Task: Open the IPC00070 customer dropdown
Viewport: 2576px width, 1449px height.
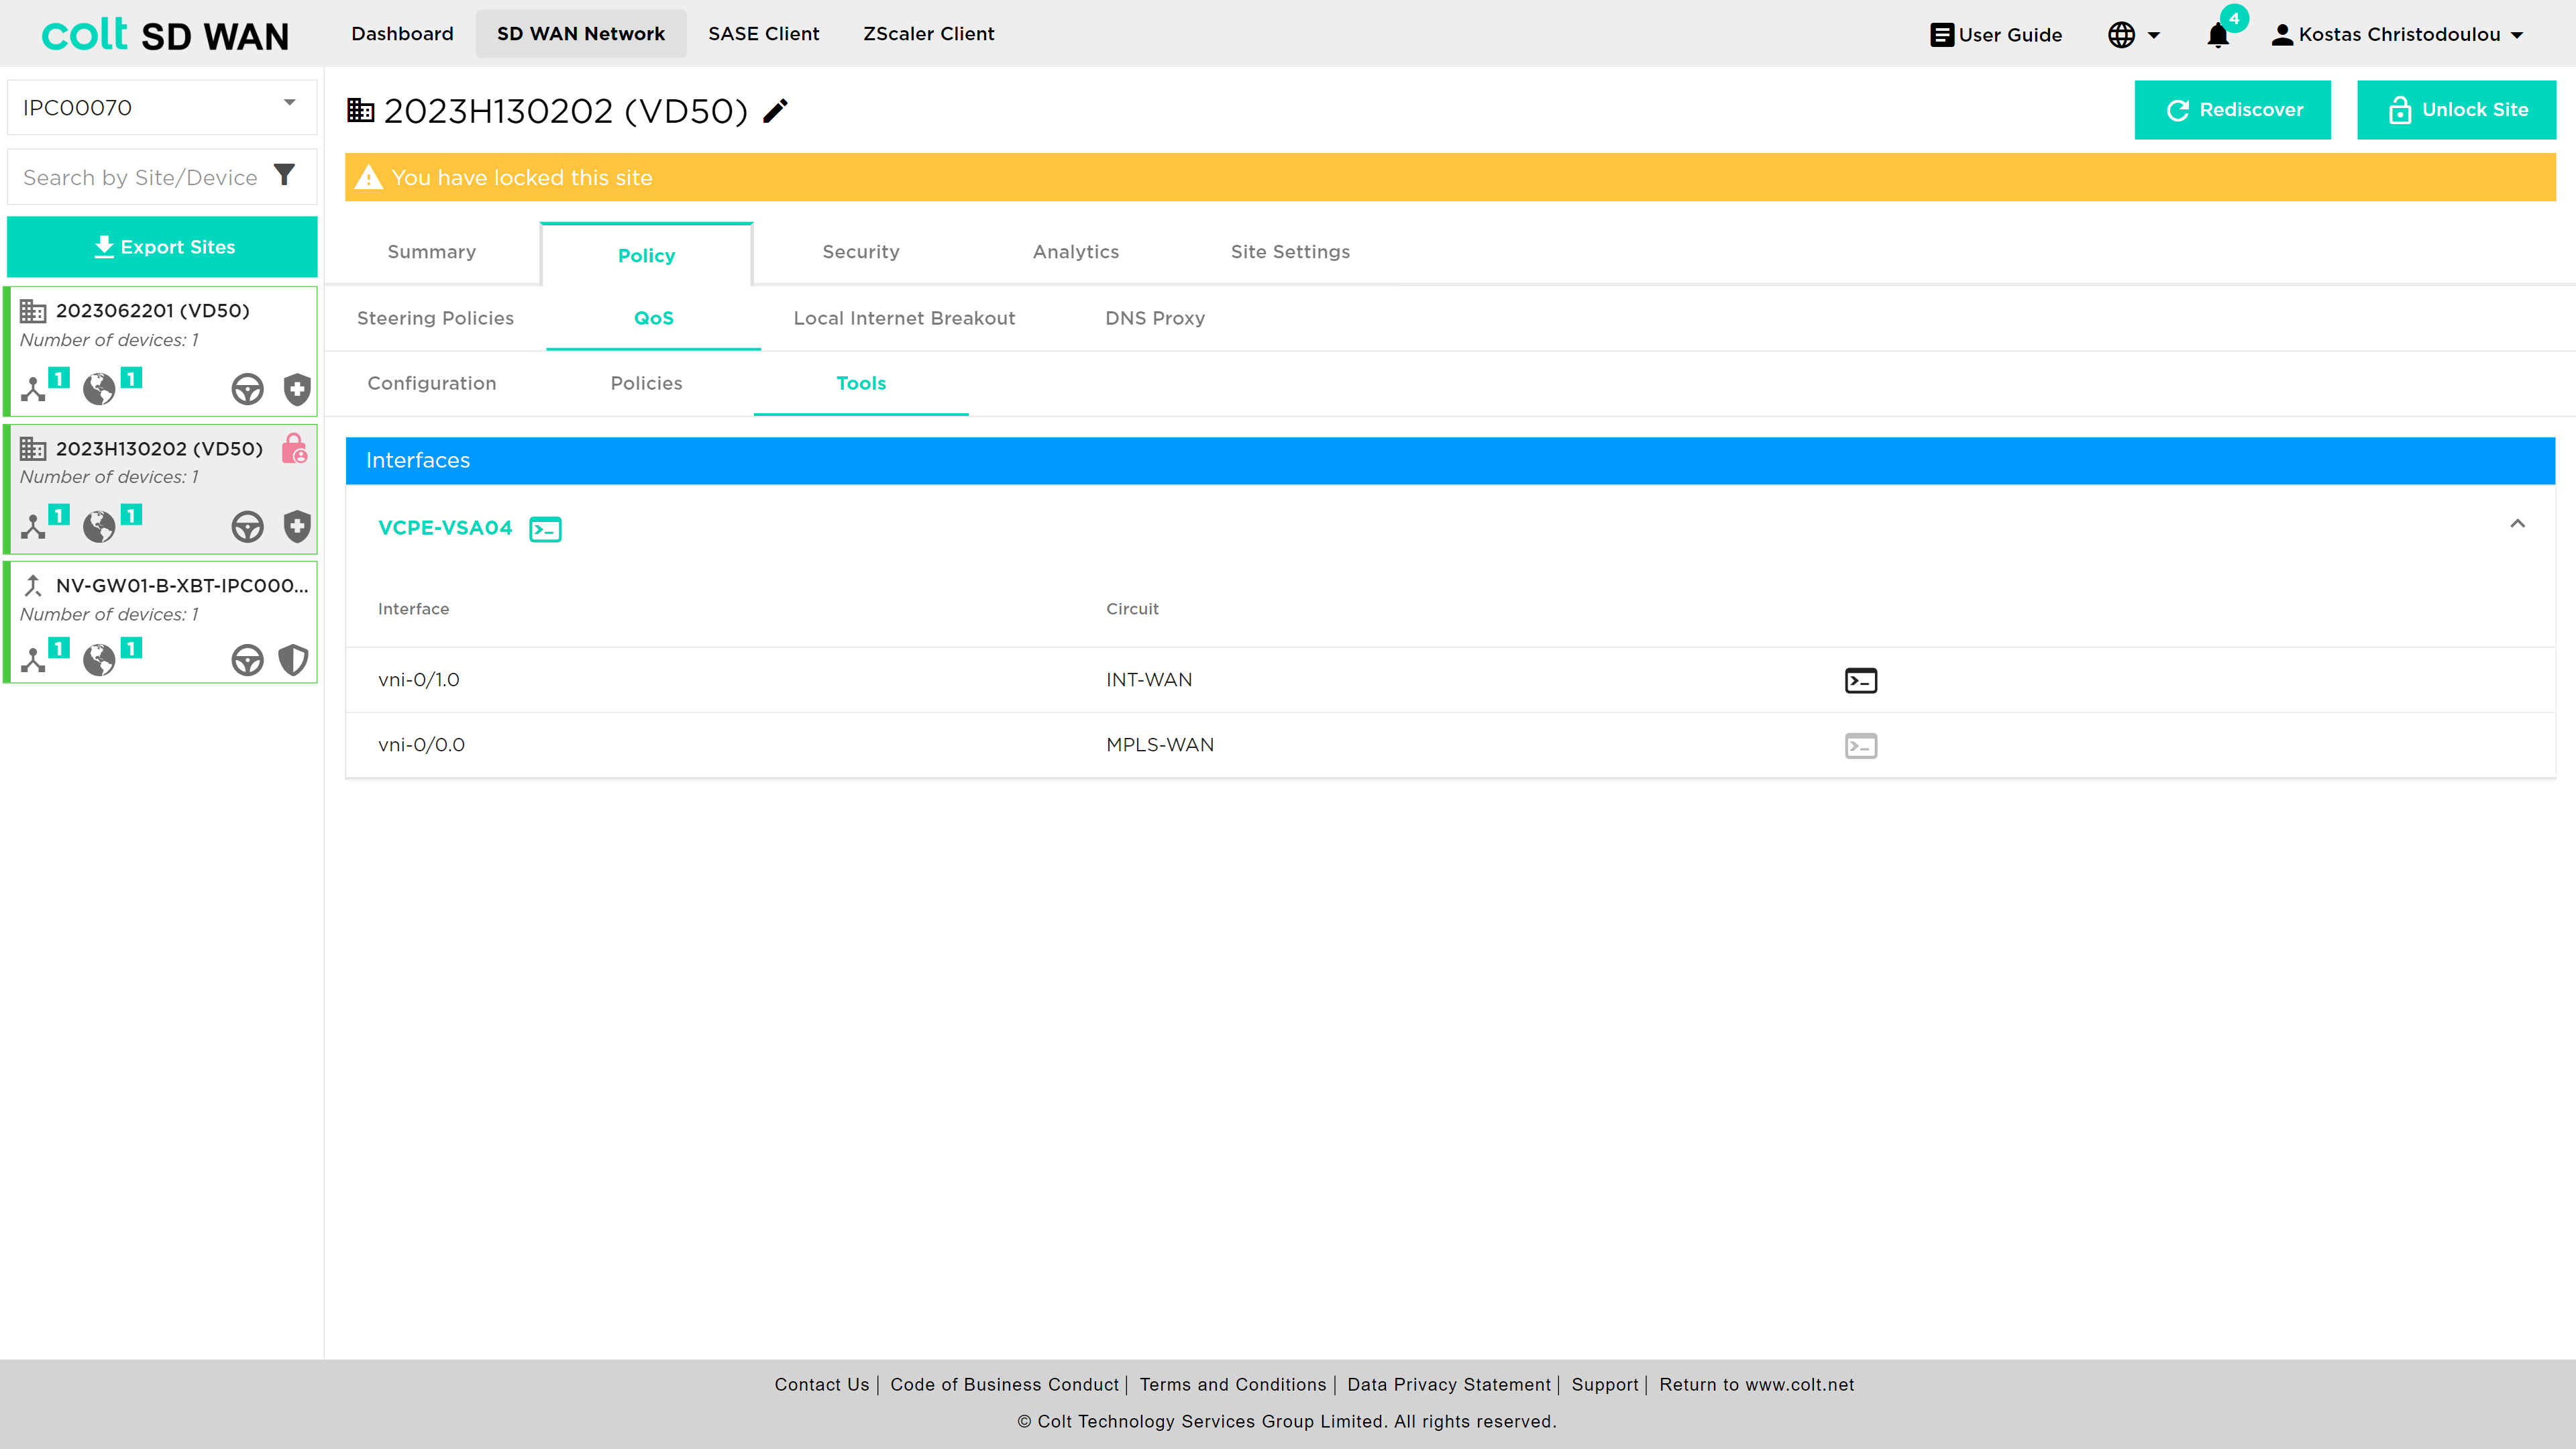Action: tap(162, 107)
